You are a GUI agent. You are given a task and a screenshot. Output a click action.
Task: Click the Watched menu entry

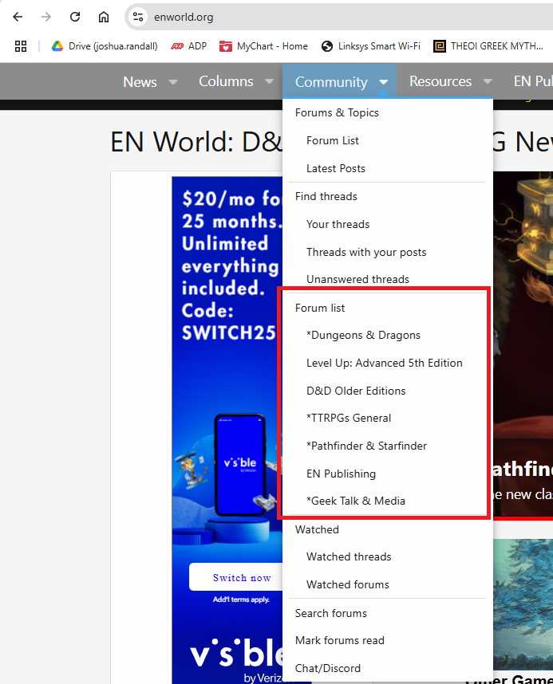click(317, 529)
